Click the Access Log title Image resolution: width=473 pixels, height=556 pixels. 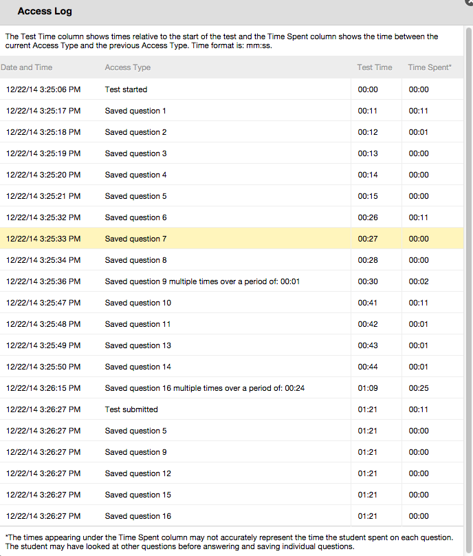pyautogui.click(x=45, y=11)
